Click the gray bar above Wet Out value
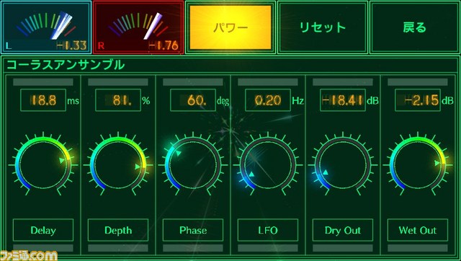 [418, 82]
